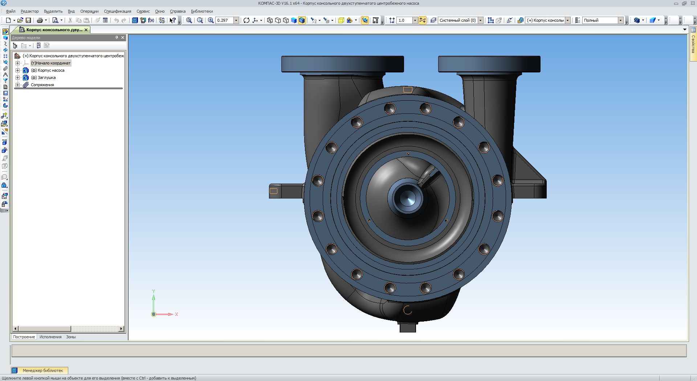This screenshot has width=697, height=381.
Task: Click the Variables f(x) icon
Action: [151, 20]
